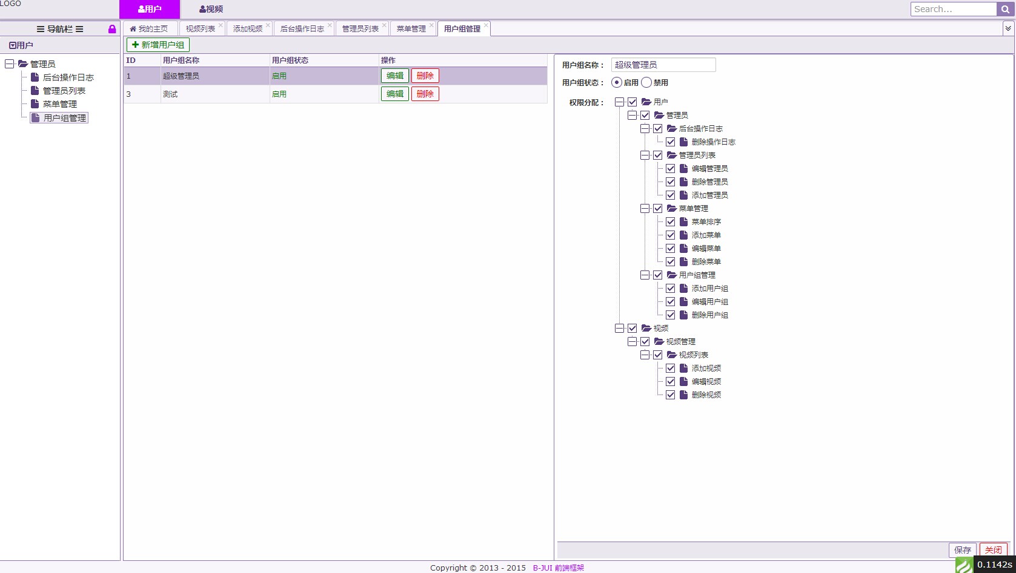Click the green leaf debug icon
This screenshot has height=573, width=1016.
[x=964, y=565]
